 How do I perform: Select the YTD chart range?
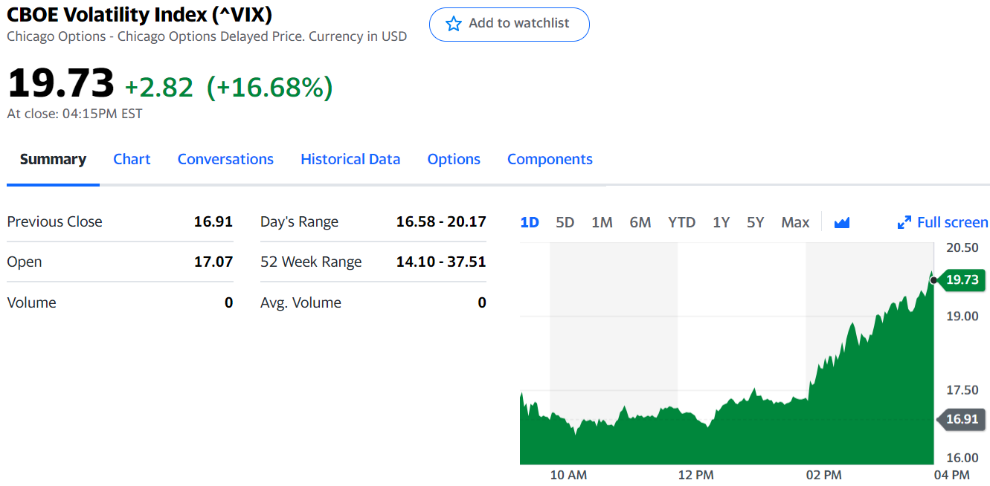(681, 222)
